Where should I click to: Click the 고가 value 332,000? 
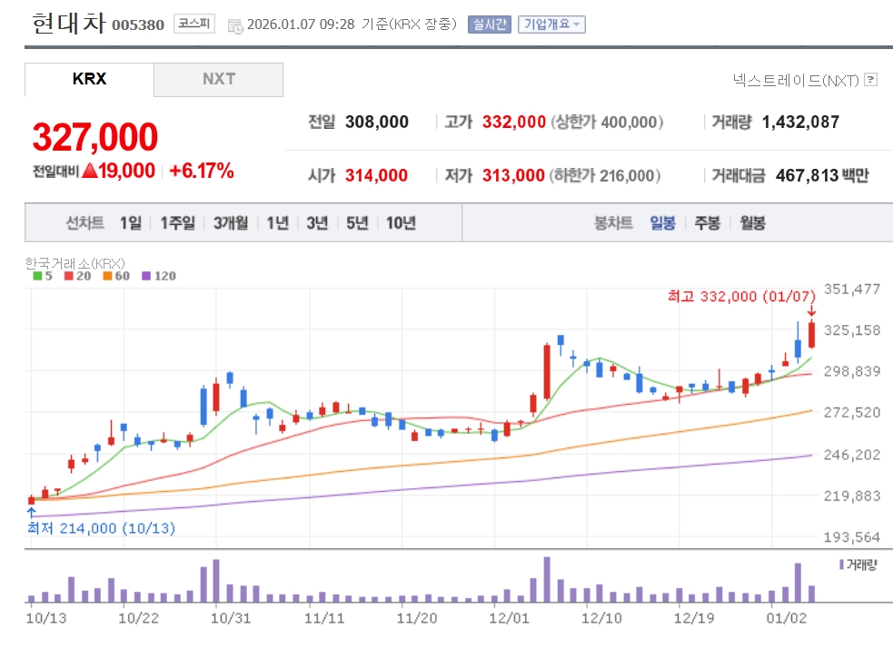tap(513, 122)
